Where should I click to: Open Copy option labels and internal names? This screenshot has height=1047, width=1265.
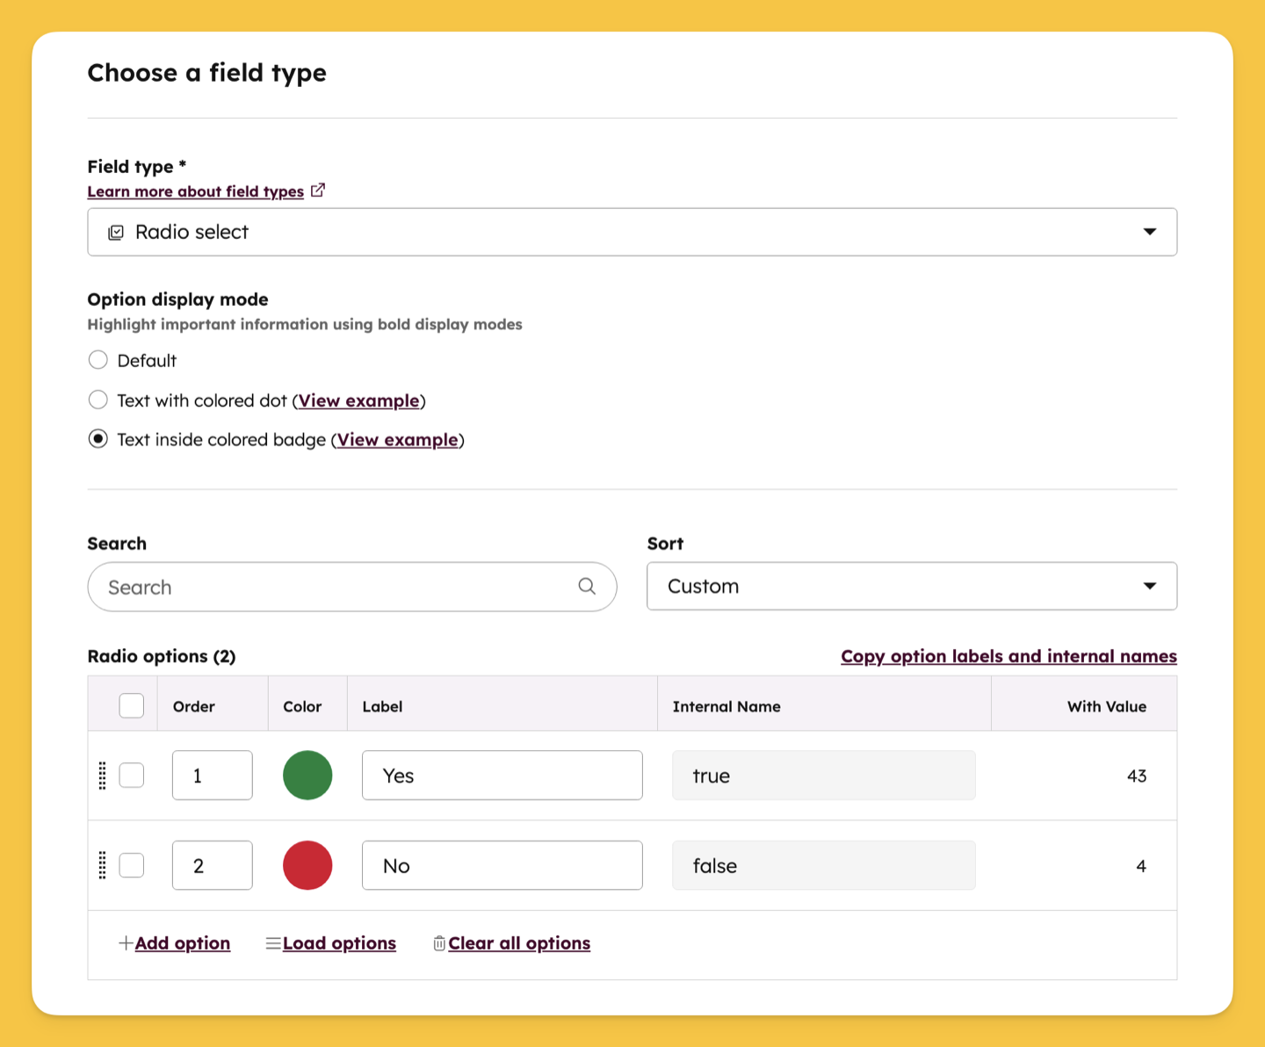point(1008,656)
